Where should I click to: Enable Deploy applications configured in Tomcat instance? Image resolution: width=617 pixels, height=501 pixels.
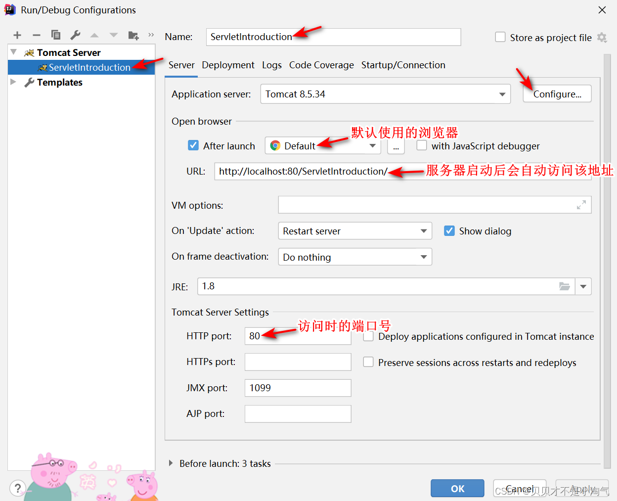click(368, 336)
